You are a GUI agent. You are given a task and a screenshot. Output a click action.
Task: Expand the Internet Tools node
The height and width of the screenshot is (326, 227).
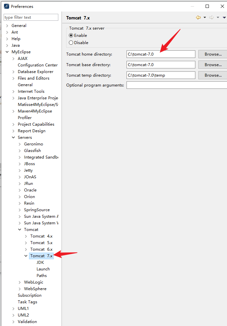pyautogui.click(x=13, y=91)
